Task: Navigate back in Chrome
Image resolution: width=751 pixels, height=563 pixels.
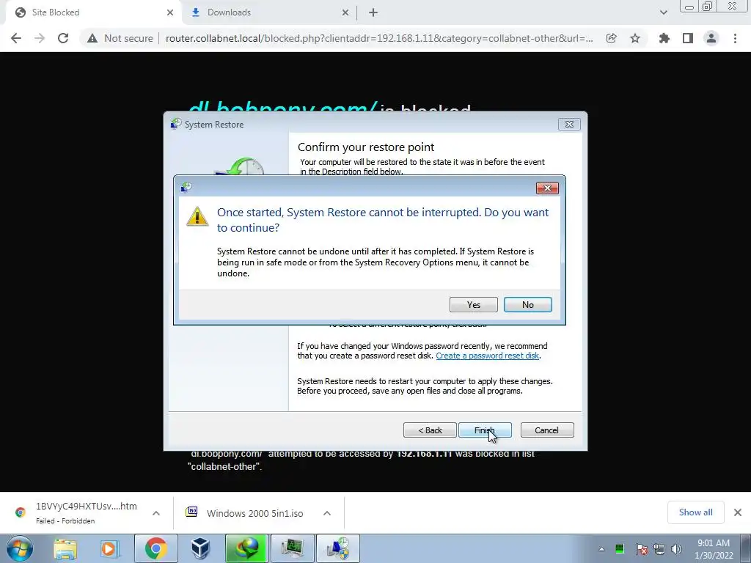Action: pyautogui.click(x=16, y=38)
